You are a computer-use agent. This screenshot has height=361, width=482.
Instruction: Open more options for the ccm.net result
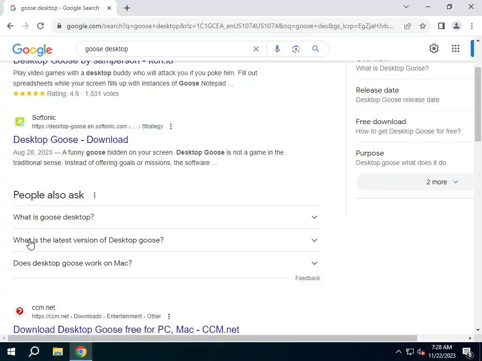tap(169, 316)
